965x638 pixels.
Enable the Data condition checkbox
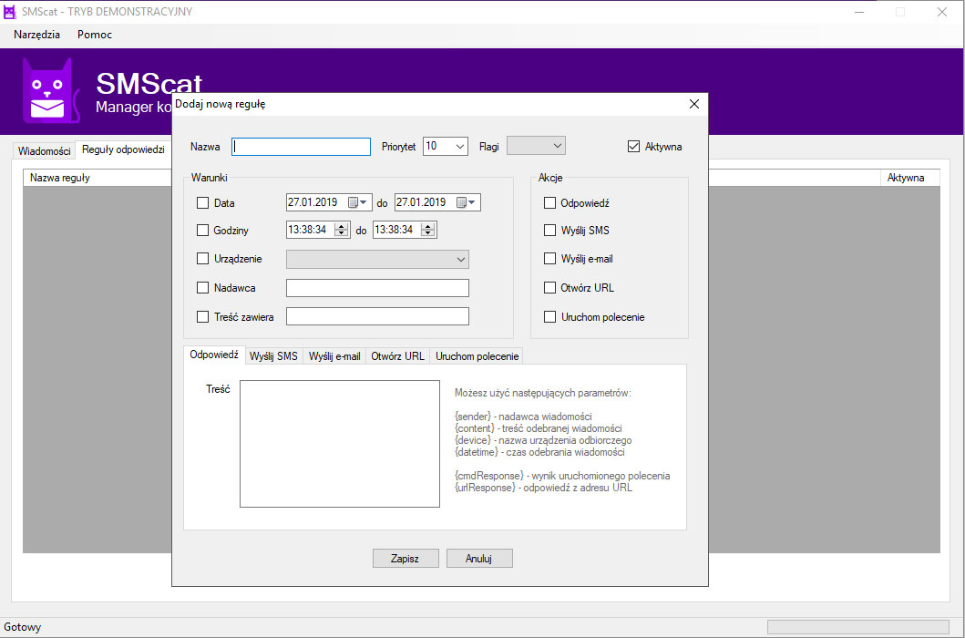pos(203,202)
